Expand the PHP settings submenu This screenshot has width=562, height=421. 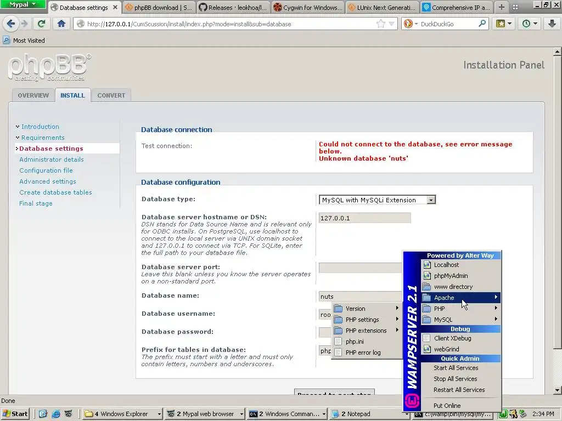click(366, 320)
